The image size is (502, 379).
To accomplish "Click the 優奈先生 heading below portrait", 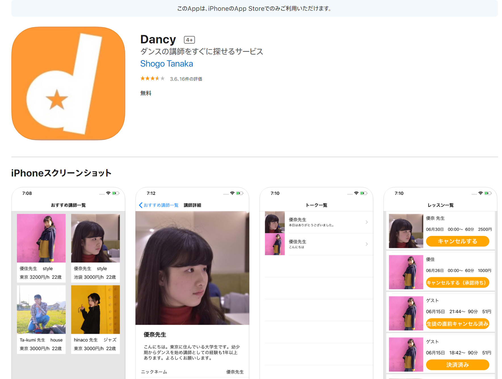I will pyautogui.click(x=155, y=335).
